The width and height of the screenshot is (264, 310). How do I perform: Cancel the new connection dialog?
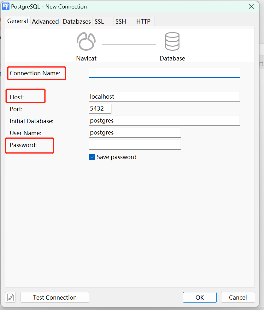pyautogui.click(x=238, y=297)
